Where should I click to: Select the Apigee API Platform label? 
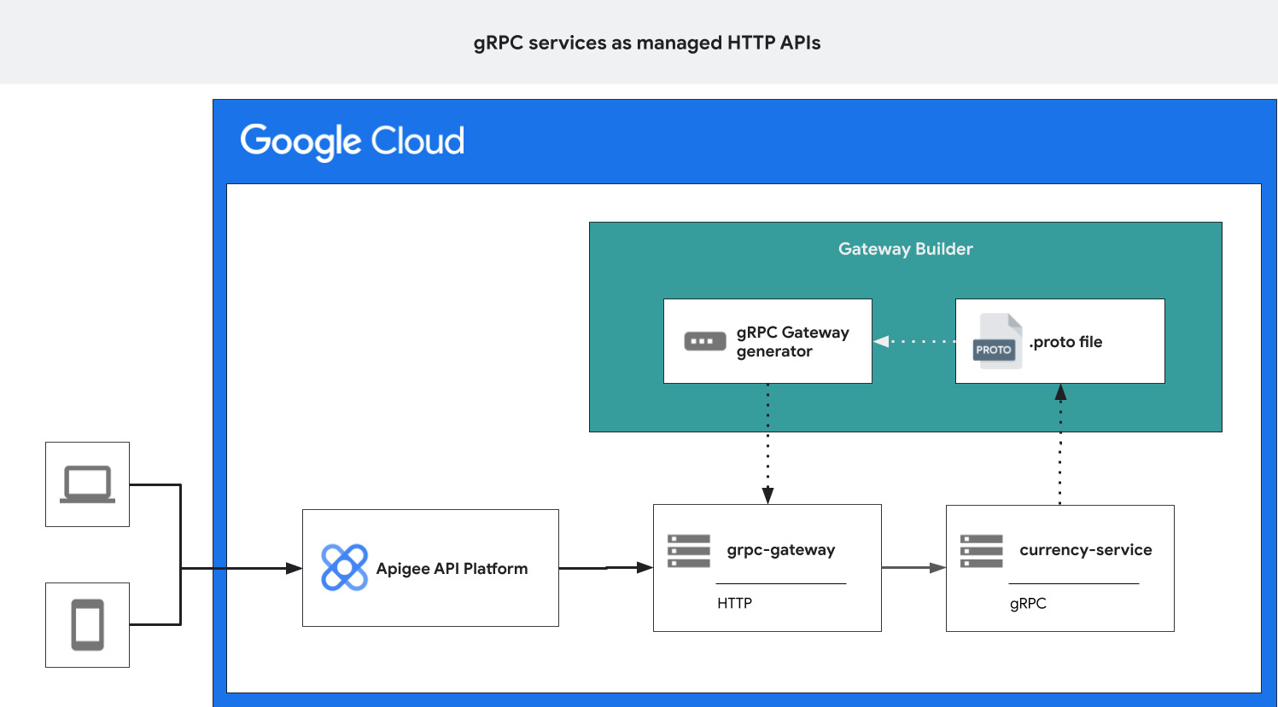tap(452, 569)
